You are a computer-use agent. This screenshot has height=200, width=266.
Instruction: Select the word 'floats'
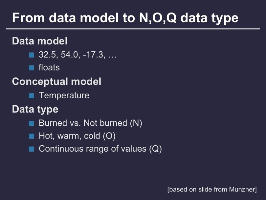point(49,67)
